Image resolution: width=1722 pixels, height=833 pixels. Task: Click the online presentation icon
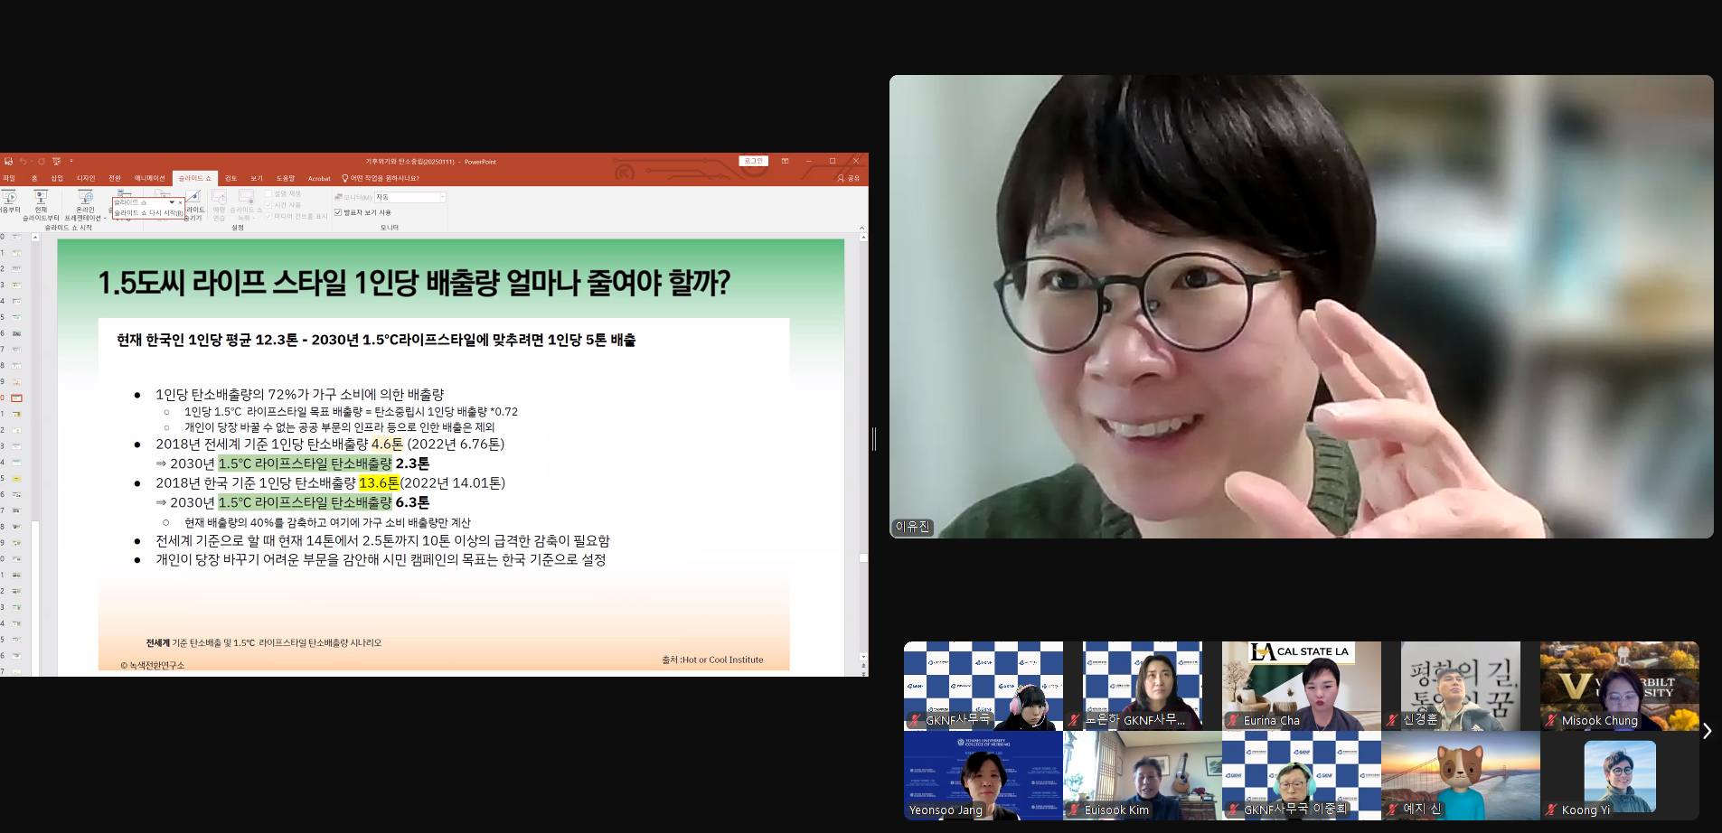pyautogui.click(x=85, y=197)
